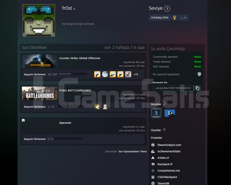Open the AchievementStats link
Image resolution: width=231 pixels, height=185 pixels.
point(169,151)
